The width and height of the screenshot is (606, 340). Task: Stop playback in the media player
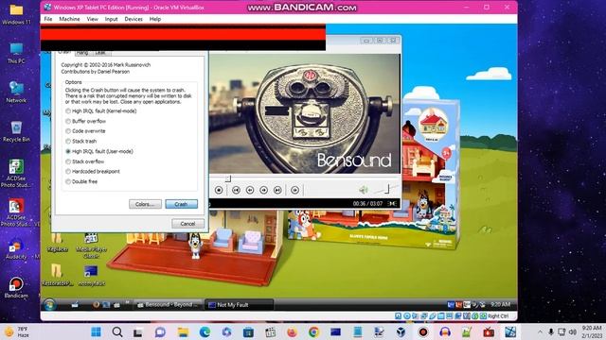(x=219, y=190)
